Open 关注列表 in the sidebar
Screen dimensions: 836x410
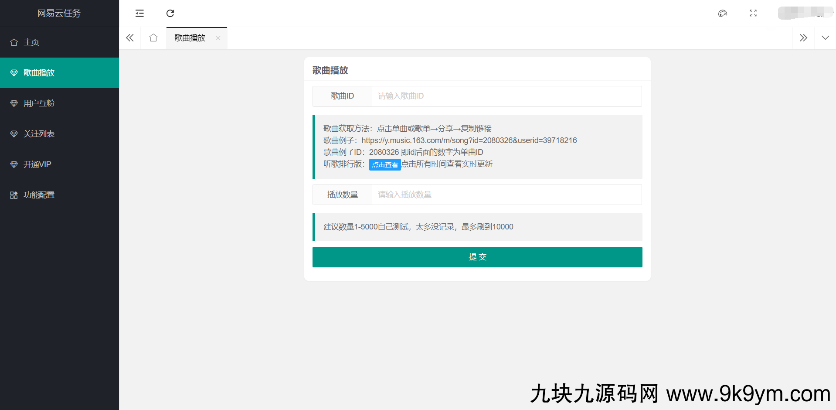click(38, 133)
